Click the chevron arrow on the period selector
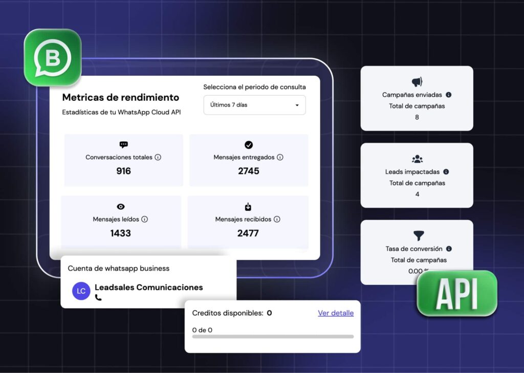 click(296, 105)
